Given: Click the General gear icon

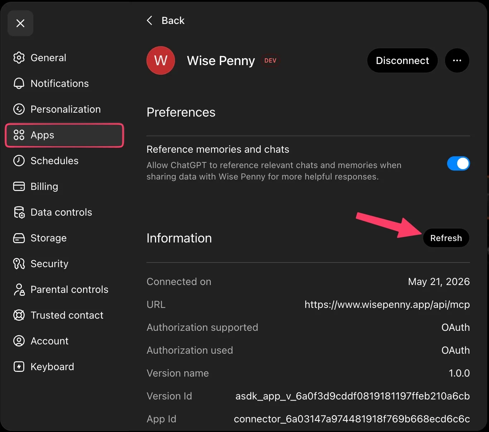Looking at the screenshot, I should (x=19, y=58).
